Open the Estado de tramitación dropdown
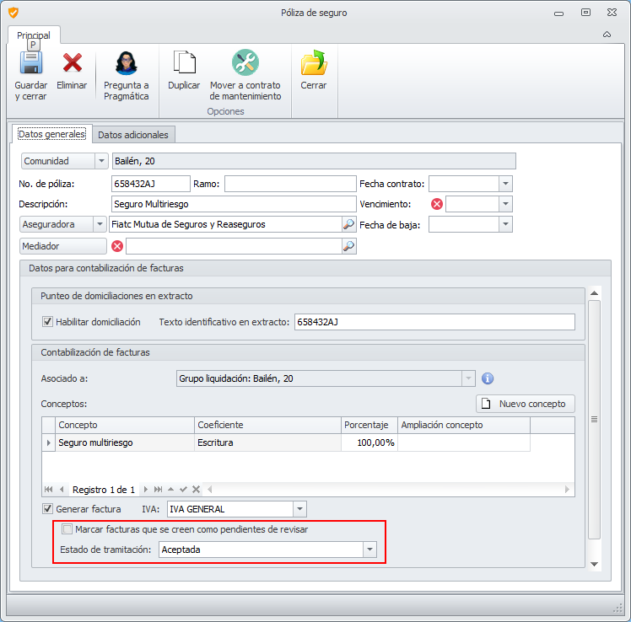This screenshot has height=622, width=631. 369,550
